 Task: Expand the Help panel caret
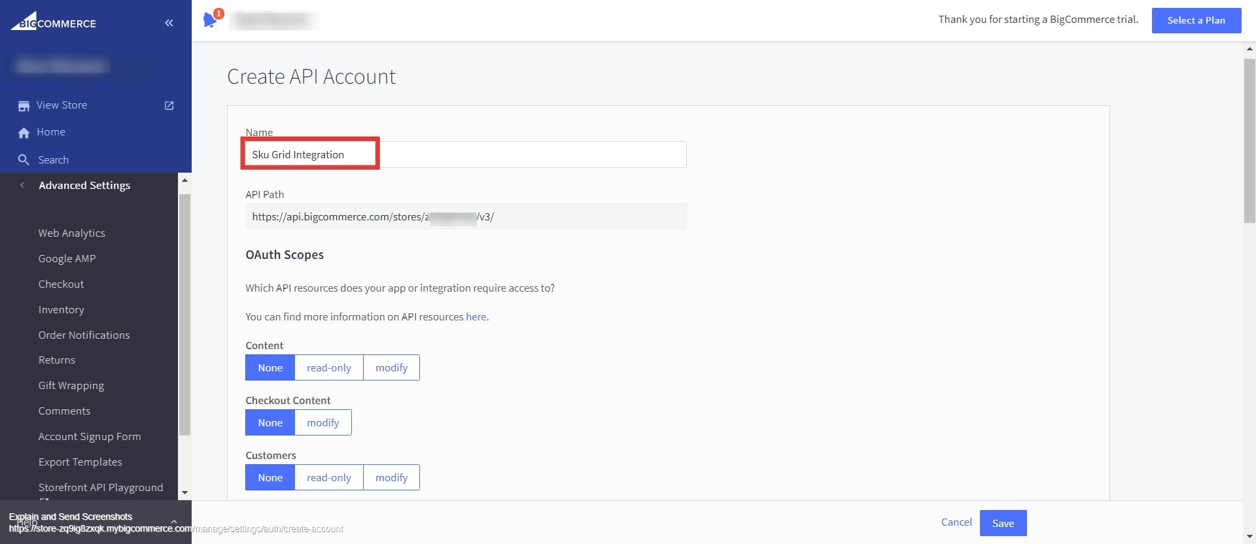pos(173,521)
